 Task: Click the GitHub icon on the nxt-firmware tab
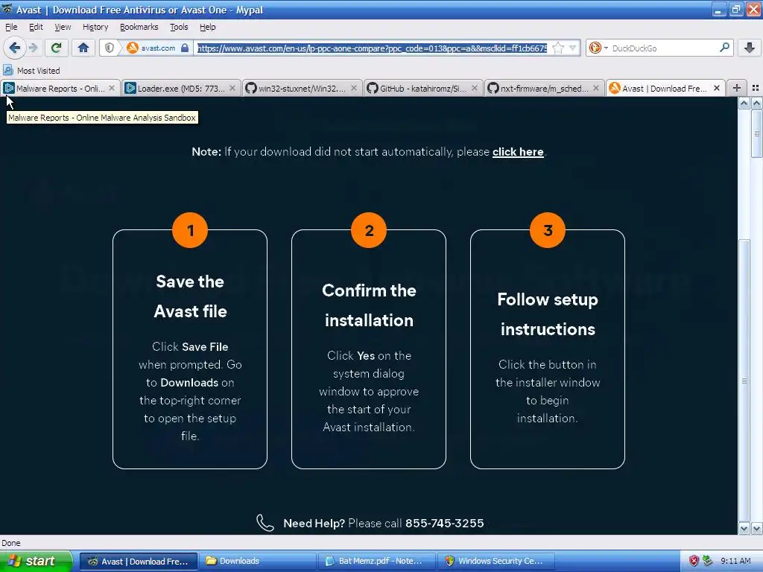tap(493, 88)
